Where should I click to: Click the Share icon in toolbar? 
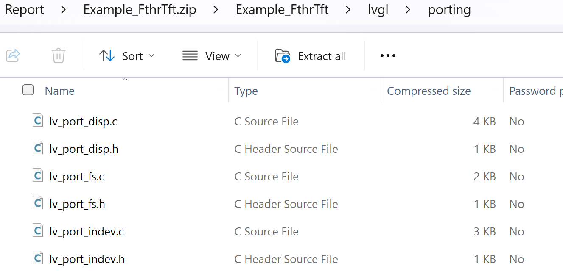(13, 55)
